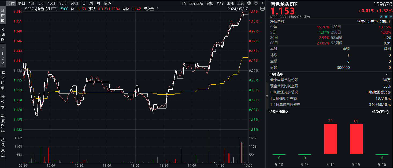Screen dimensions: 393x168
Task: Click the pencil note icon
Action: point(381,17)
